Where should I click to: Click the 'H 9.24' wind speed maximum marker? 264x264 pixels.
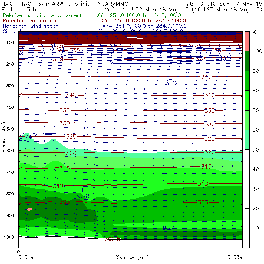(169, 225)
